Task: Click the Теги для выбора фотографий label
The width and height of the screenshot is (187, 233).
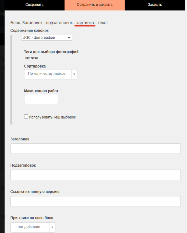Action: (51, 52)
